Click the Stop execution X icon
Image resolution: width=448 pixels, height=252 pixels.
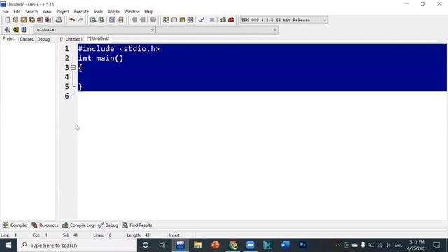[x=211, y=20]
